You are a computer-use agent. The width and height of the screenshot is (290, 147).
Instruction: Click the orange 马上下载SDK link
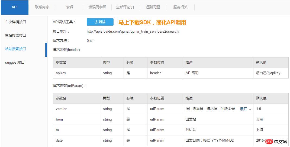tap(152, 22)
